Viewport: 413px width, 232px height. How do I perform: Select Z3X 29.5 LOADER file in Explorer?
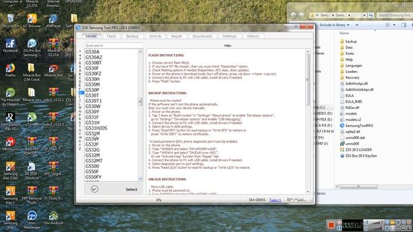pyautogui.click(x=356, y=150)
